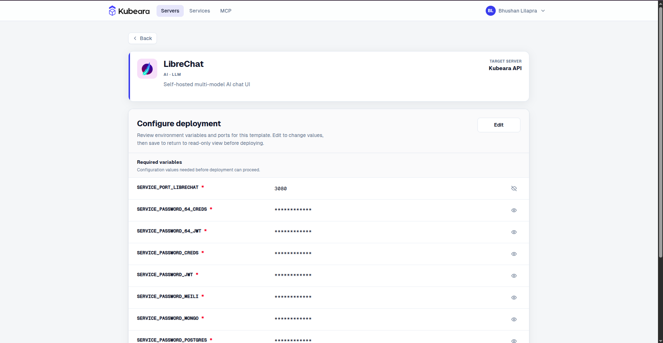Click the SERVICE_PASSWORD_JWT variable name
The image size is (663, 343).
pyautogui.click(x=165, y=275)
